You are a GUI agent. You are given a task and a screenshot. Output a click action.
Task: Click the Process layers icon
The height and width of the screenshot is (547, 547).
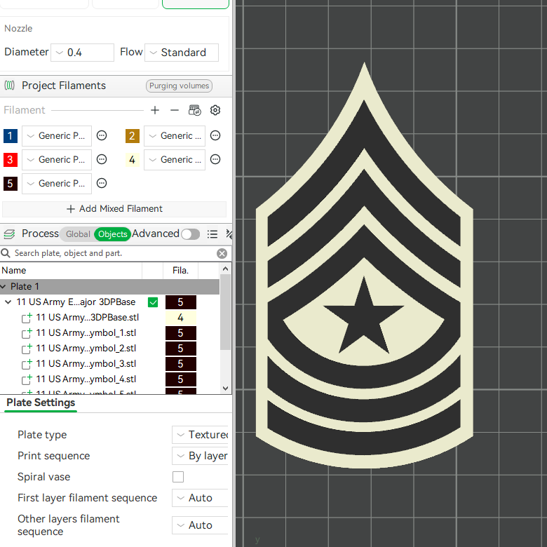(x=9, y=234)
